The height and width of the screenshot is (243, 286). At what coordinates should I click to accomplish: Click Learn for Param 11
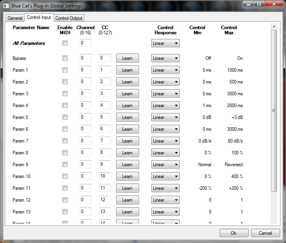(x=128, y=188)
